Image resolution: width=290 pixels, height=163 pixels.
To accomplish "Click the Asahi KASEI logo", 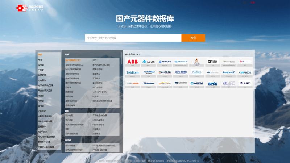I will pyautogui.click(x=148, y=72).
